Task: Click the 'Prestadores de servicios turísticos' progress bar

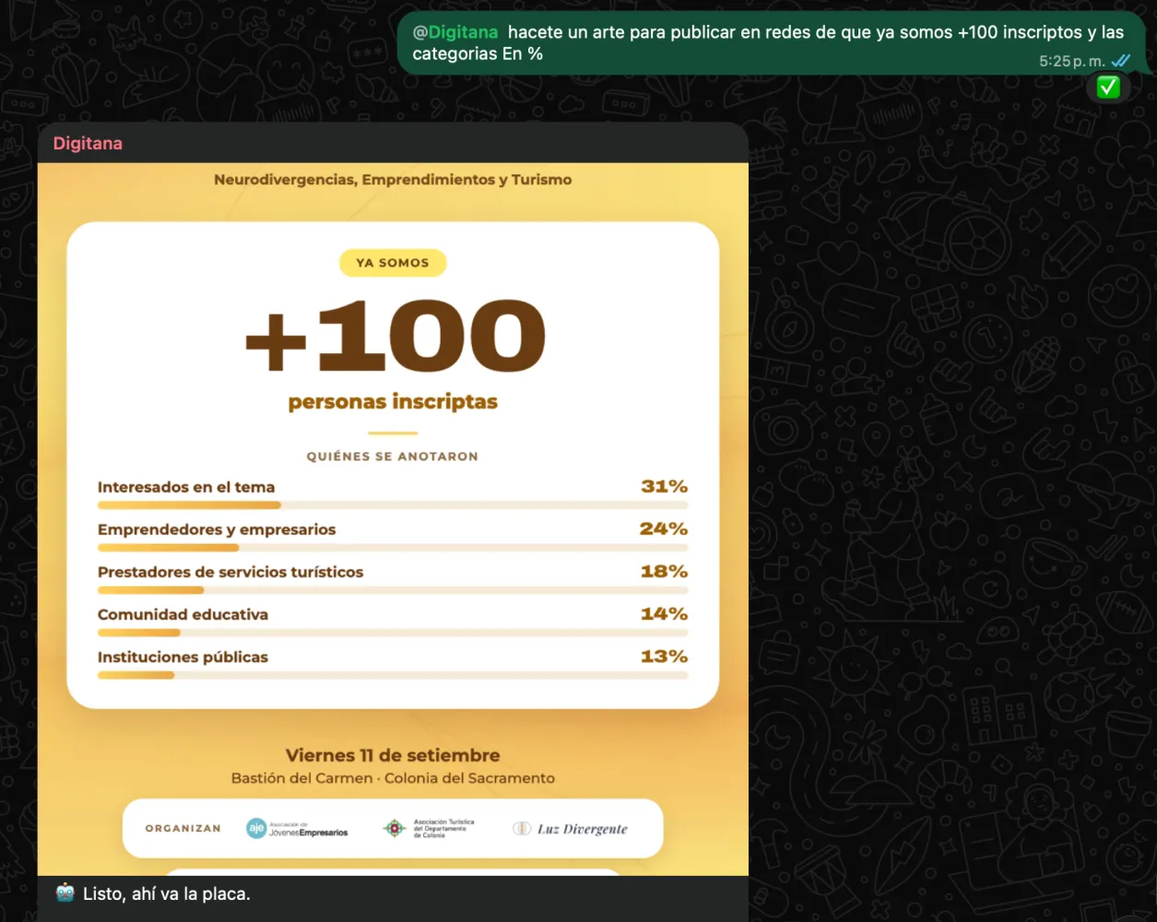Action: [x=393, y=590]
